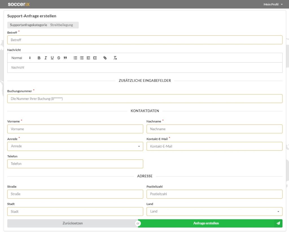The height and width of the screenshot is (234, 289).
Task: Focus the Buchungsnummer input field
Action: point(144,99)
